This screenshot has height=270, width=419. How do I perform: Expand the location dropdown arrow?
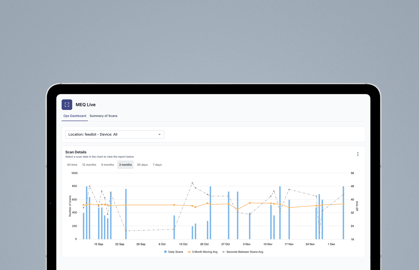point(159,134)
